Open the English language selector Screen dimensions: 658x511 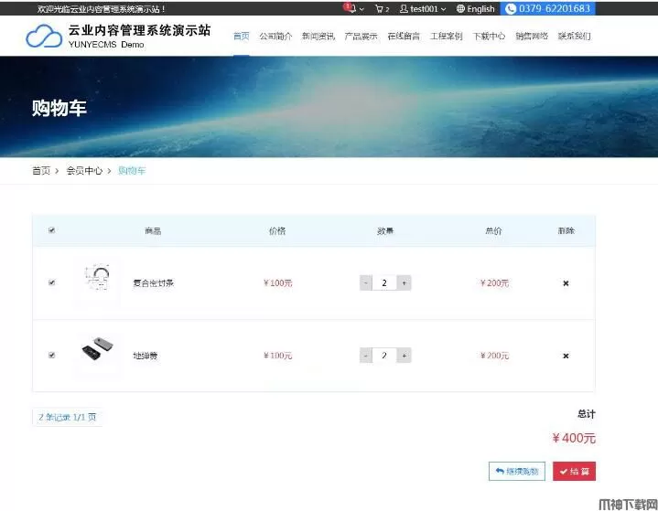pyautogui.click(x=475, y=9)
